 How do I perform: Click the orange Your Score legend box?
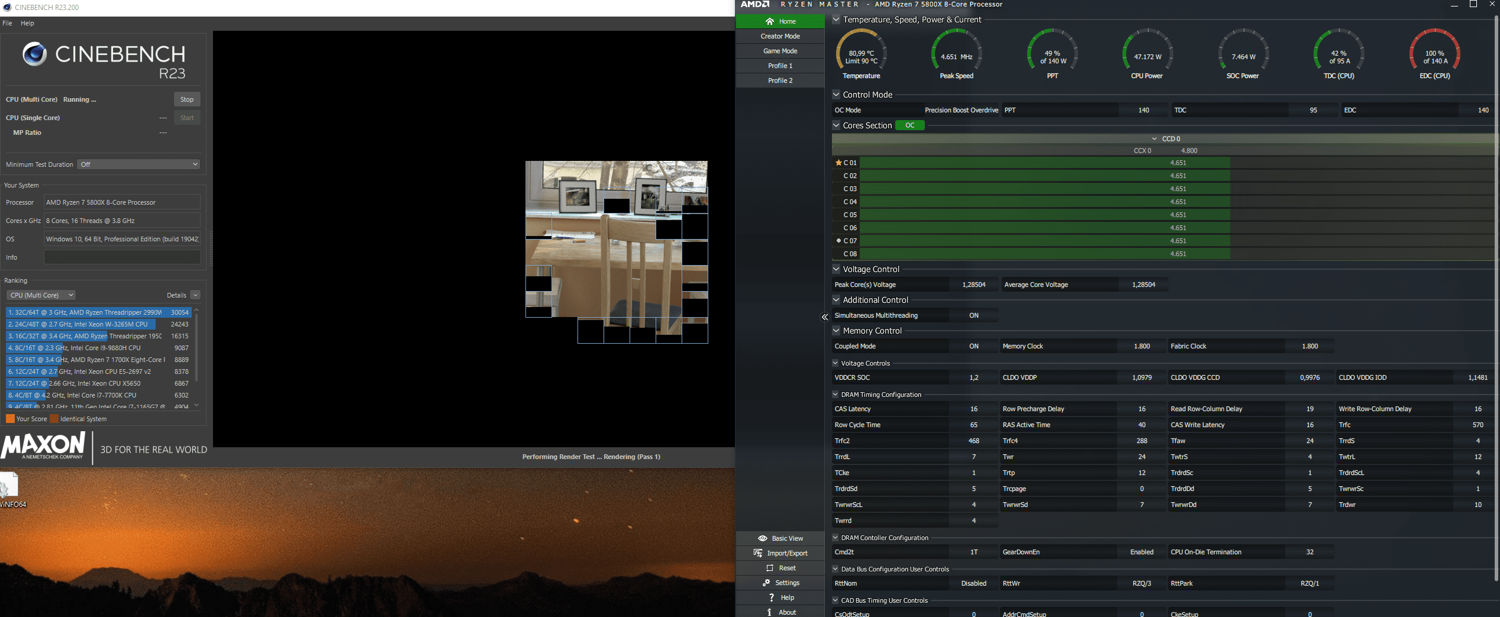tap(10, 419)
